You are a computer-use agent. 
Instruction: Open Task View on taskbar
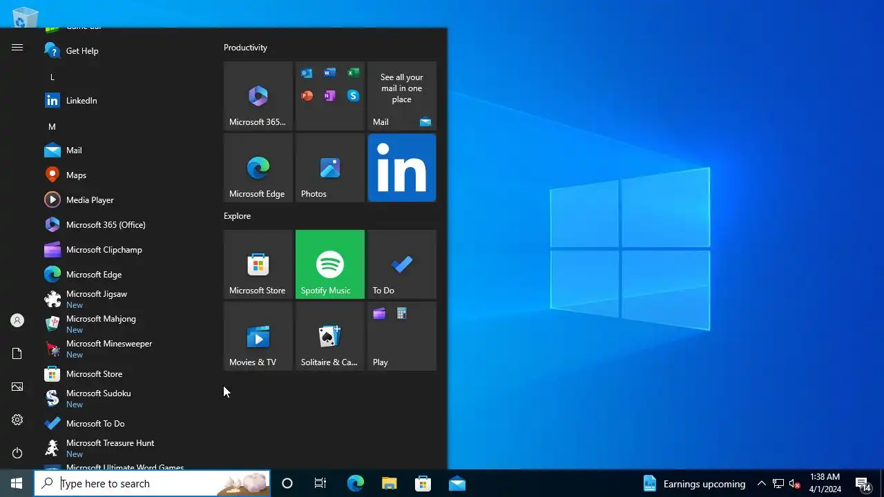320,483
